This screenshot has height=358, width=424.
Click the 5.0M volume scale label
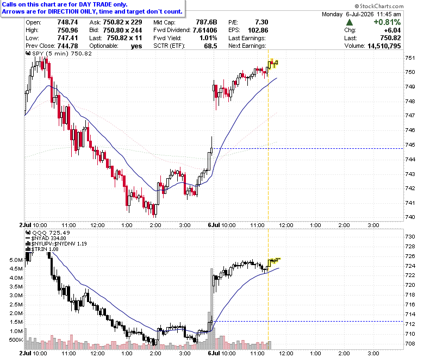[x=16, y=260]
